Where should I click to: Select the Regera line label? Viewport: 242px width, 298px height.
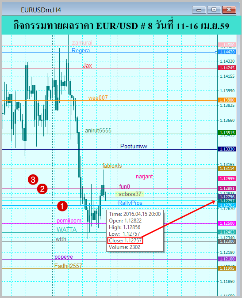(x=81, y=51)
